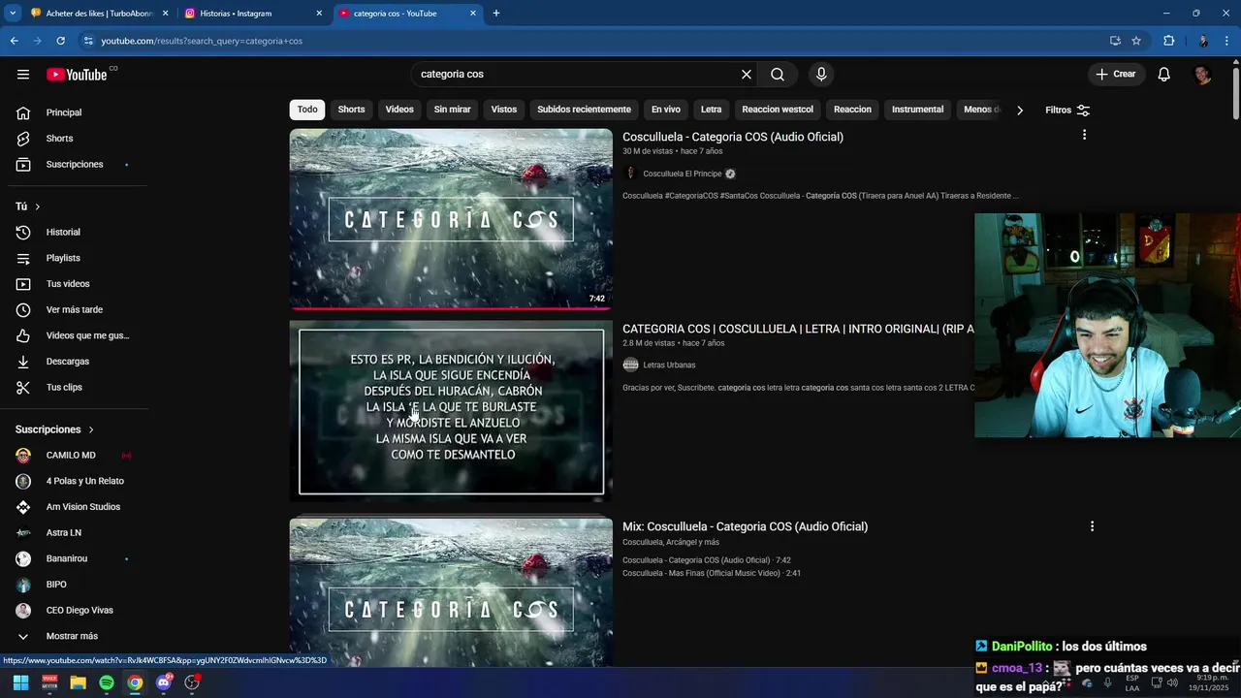1241x698 pixels.
Task: Select the Letra filter chip
Action: point(712,110)
